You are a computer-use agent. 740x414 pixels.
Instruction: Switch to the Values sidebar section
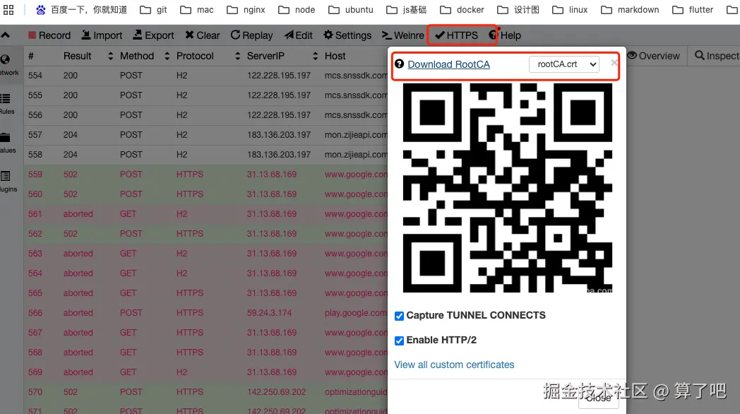(7, 143)
